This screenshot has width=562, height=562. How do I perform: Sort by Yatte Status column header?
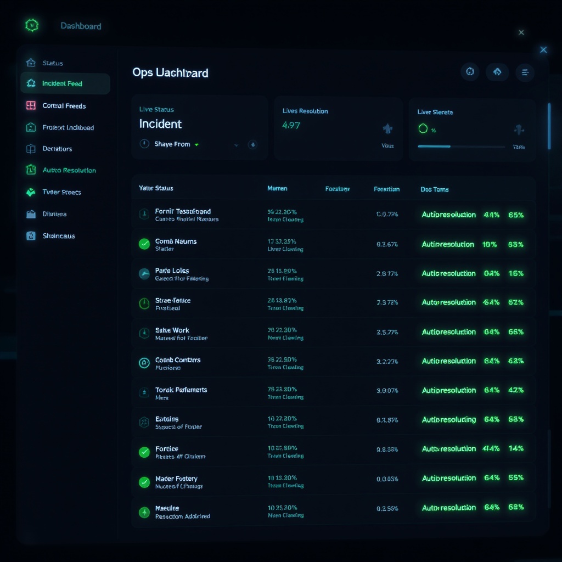point(156,188)
